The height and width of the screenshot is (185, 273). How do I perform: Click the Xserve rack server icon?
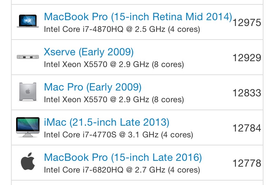tap(28, 57)
